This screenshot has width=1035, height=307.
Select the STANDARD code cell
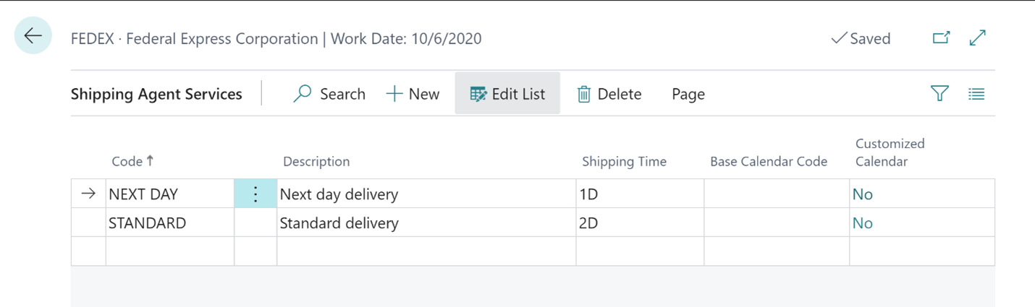[170, 222]
